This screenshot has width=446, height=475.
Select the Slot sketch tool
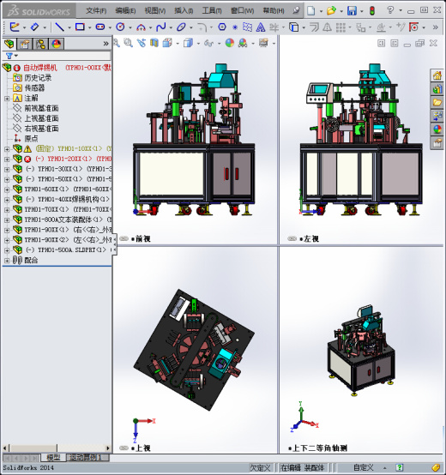pos(100,27)
